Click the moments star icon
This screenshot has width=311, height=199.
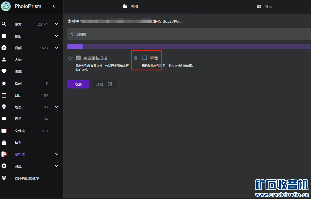[4, 83]
